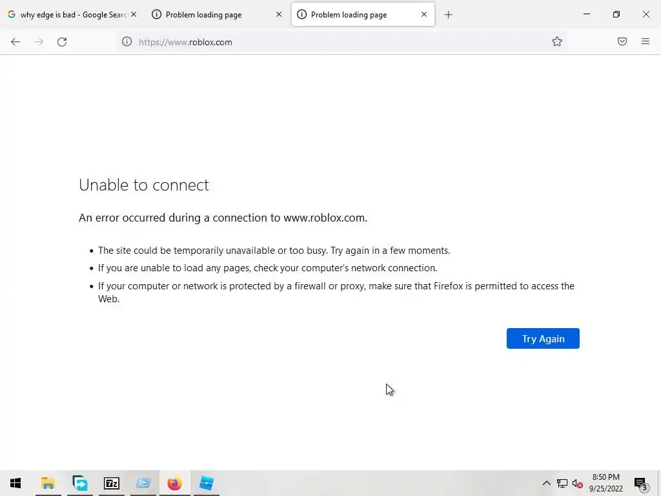The width and height of the screenshot is (661, 496).
Task: Open the Firefox application menu
Action: [645, 41]
